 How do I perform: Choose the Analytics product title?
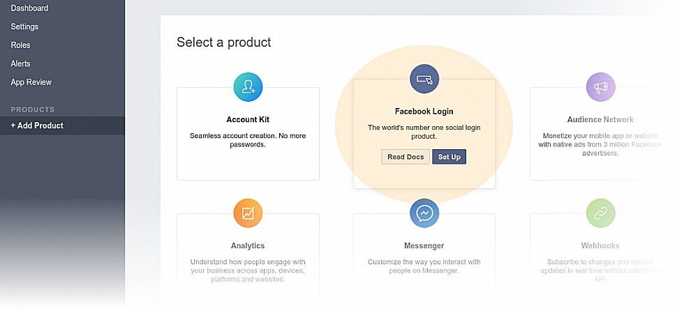point(248,246)
